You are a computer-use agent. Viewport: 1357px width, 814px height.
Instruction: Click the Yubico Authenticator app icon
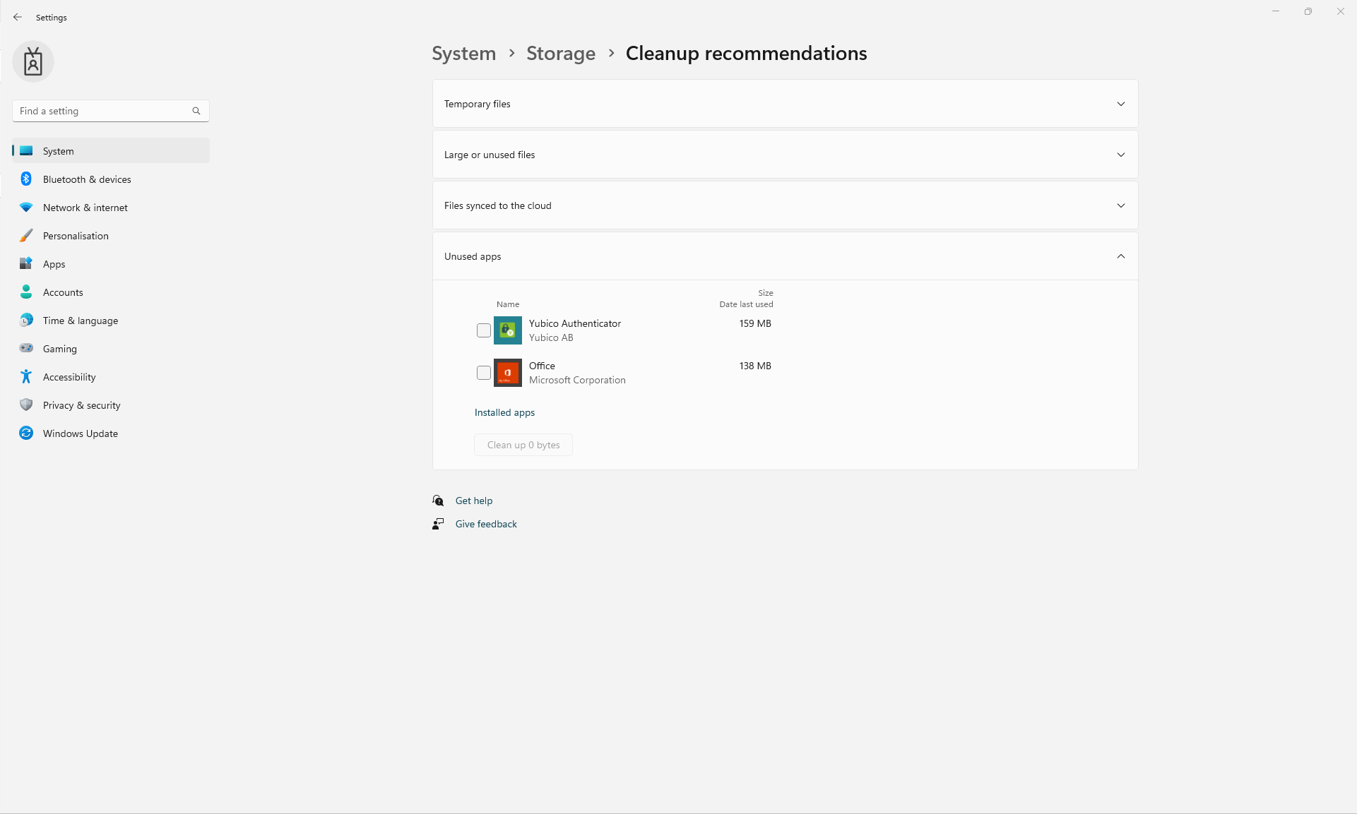pyautogui.click(x=507, y=330)
